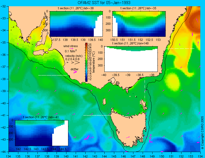Click the 'velocity (m/s)' legend label

coord(74,56)
